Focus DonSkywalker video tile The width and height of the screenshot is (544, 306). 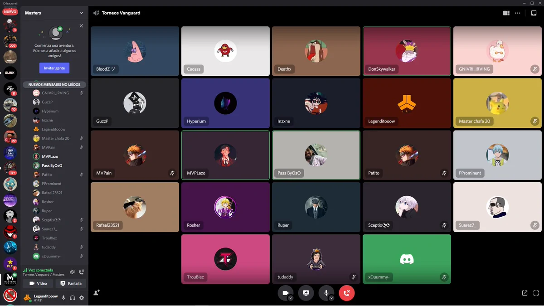pyautogui.click(x=407, y=51)
